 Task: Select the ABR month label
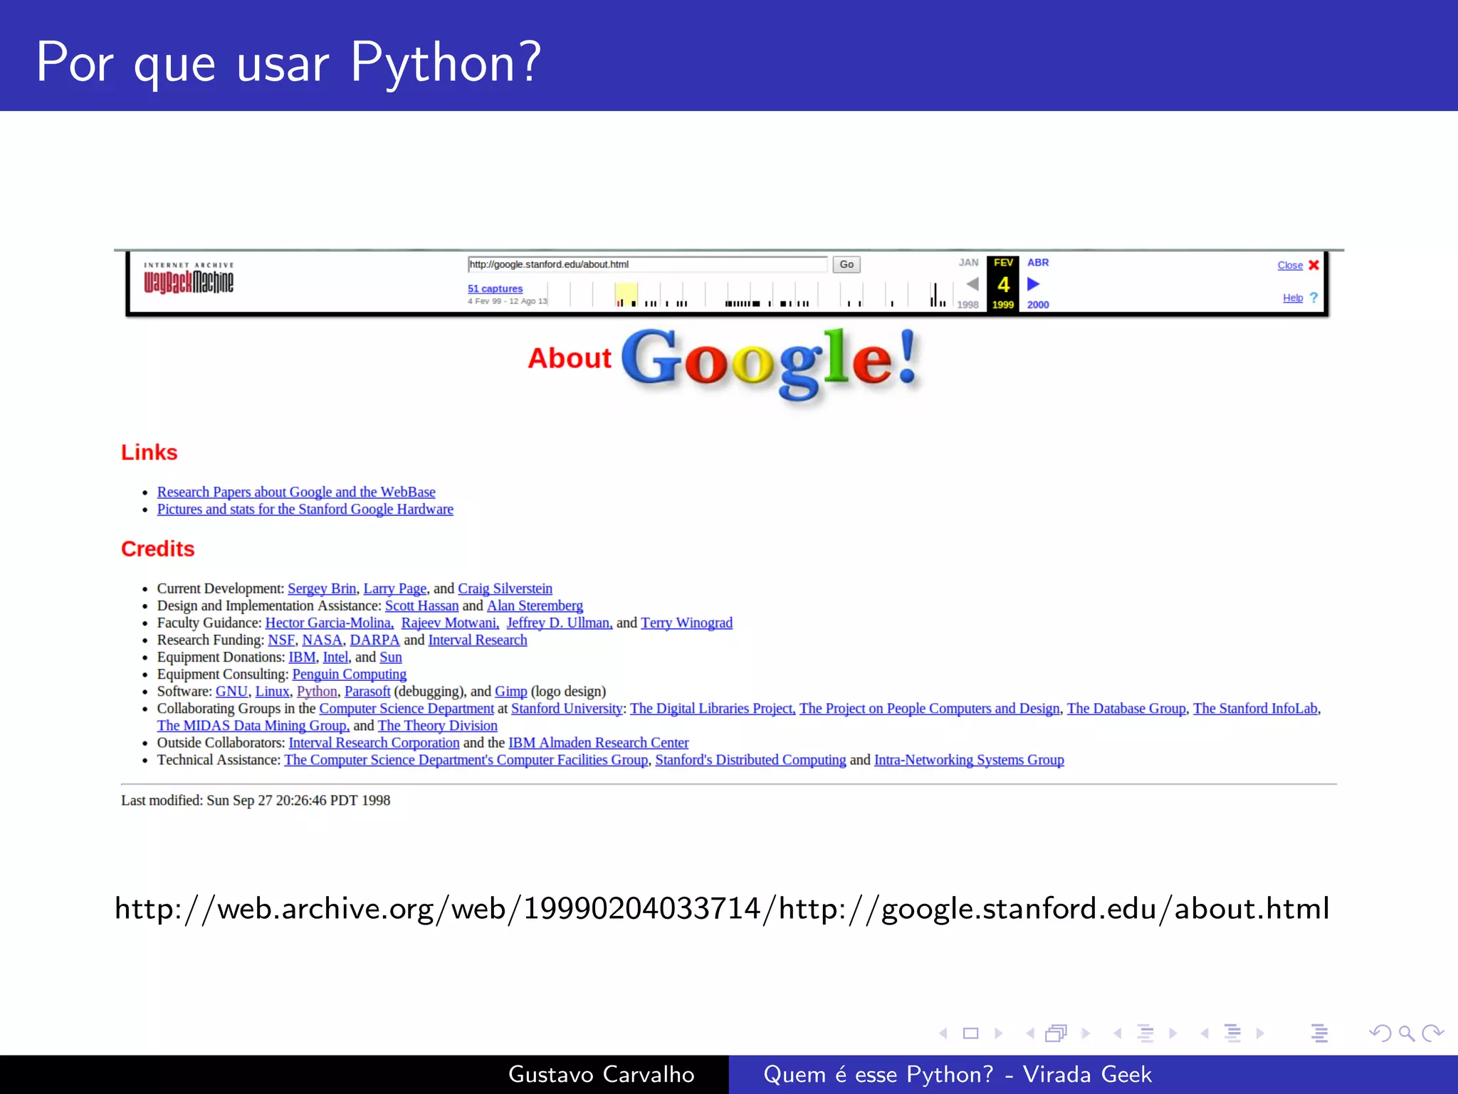click(x=1038, y=262)
